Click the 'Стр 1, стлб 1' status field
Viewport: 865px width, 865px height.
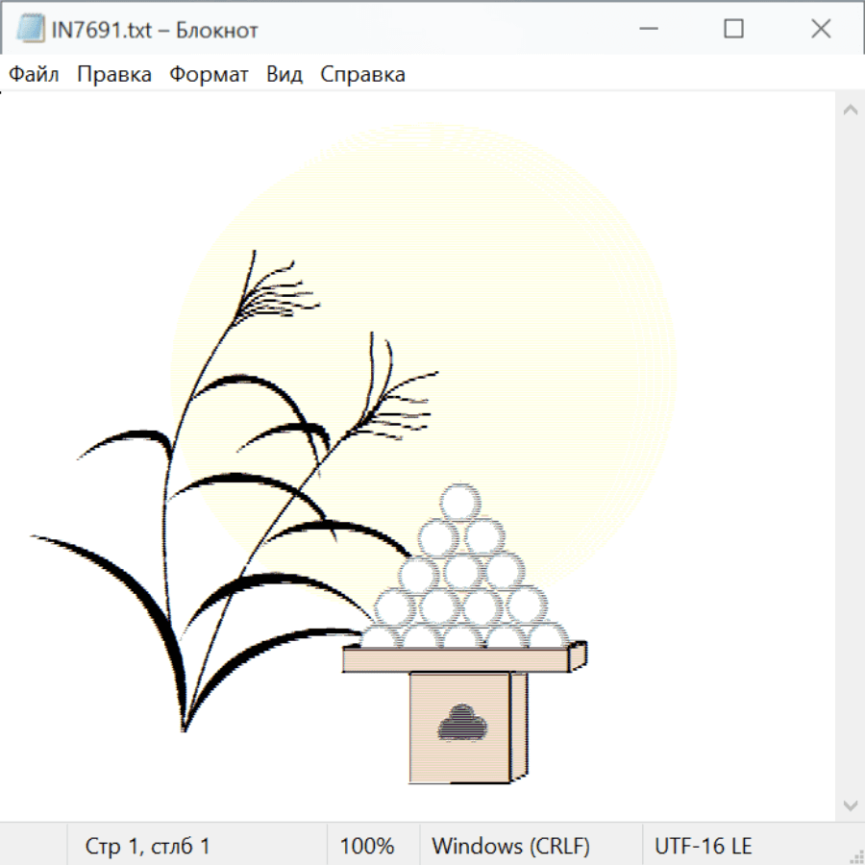coord(148,847)
